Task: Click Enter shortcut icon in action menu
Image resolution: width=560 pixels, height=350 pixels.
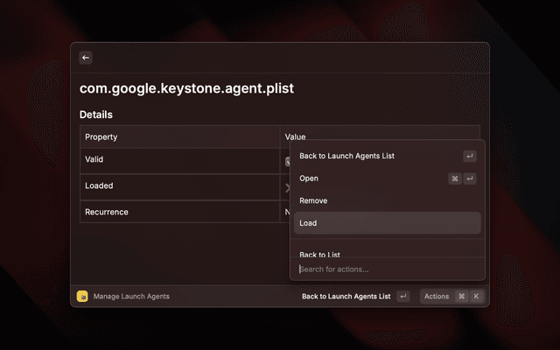Action: (x=470, y=157)
